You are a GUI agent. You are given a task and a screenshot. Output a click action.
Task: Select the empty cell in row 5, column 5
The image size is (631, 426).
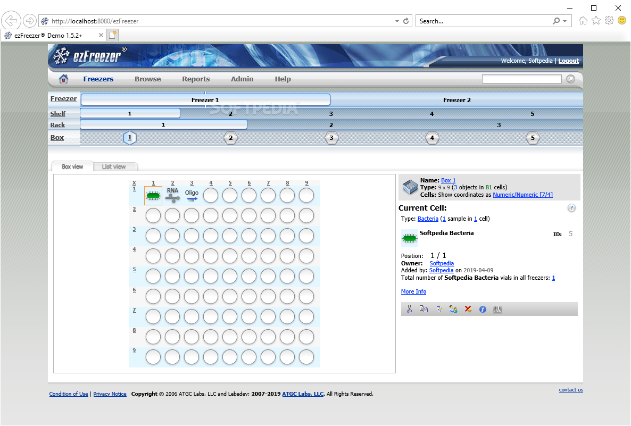click(230, 277)
